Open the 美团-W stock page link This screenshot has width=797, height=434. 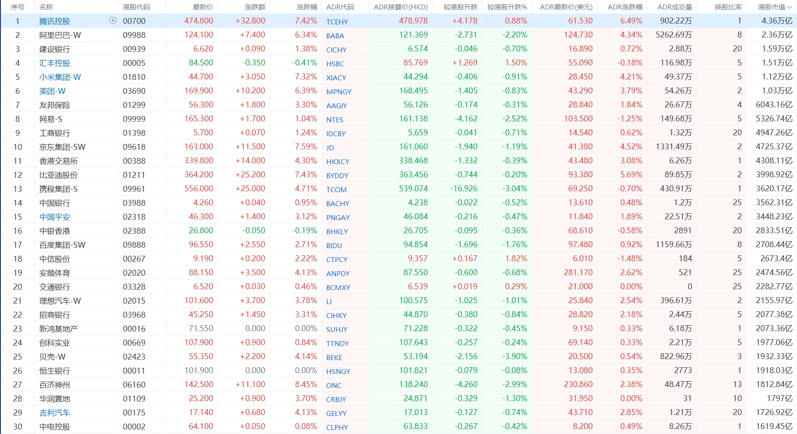[x=52, y=91]
